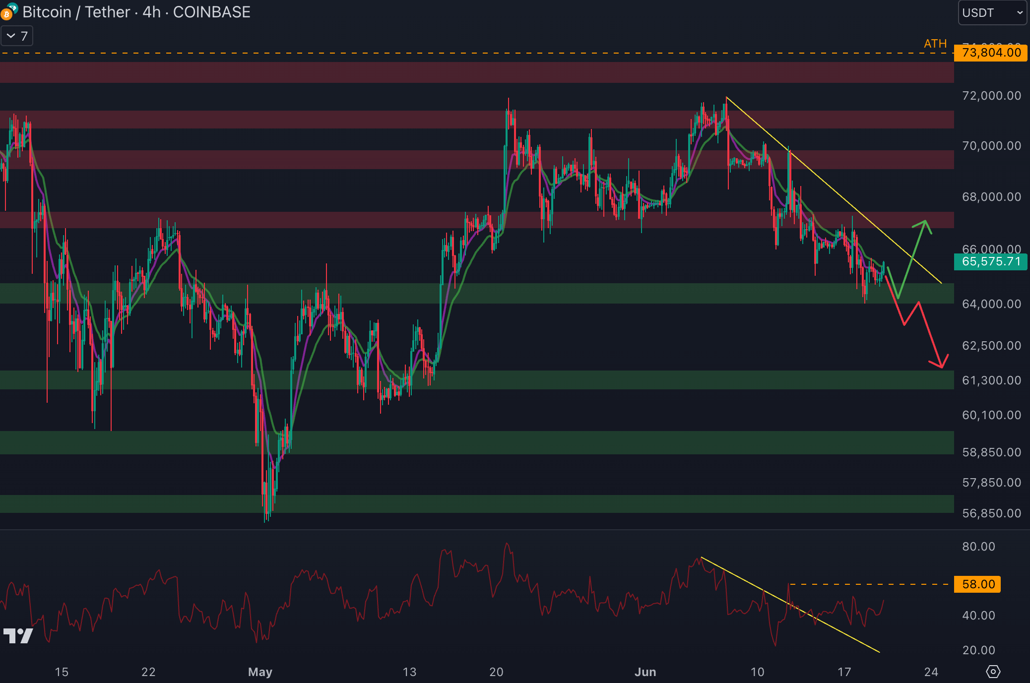This screenshot has width=1030, height=683.
Task: Click the orange Bitcoin logo icon
Action: pyautogui.click(x=6, y=15)
